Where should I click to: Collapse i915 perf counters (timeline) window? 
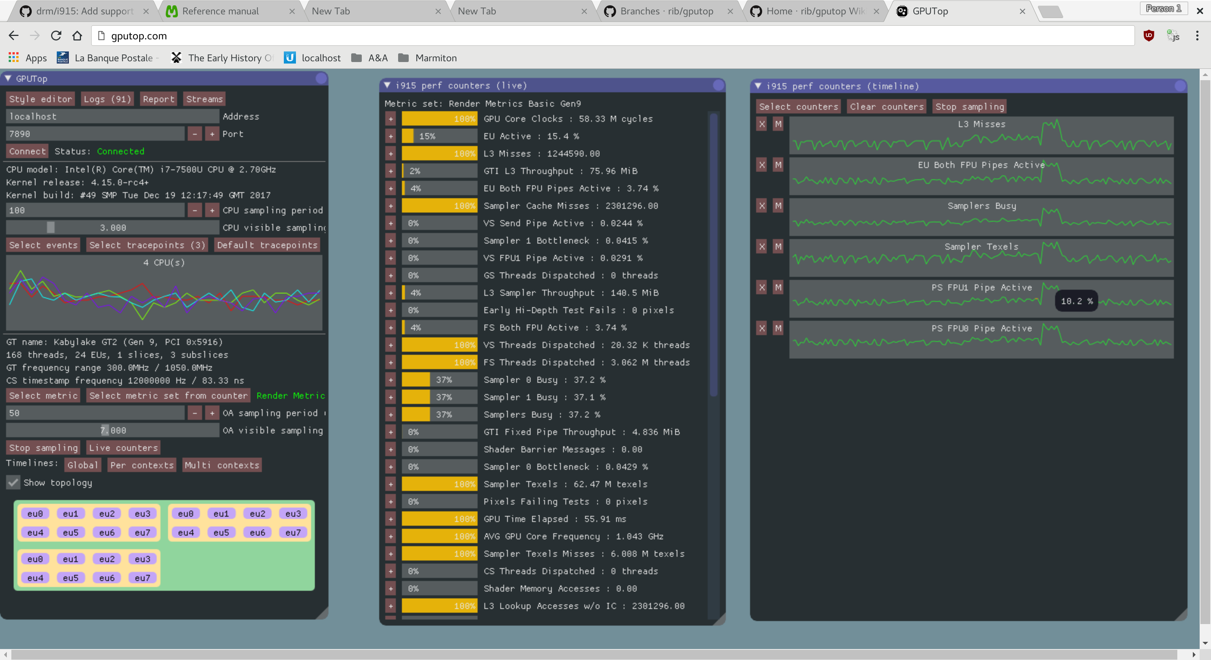758,86
